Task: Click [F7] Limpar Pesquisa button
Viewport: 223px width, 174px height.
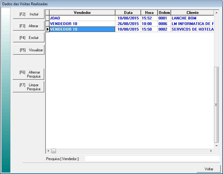Action: [x=29, y=87]
